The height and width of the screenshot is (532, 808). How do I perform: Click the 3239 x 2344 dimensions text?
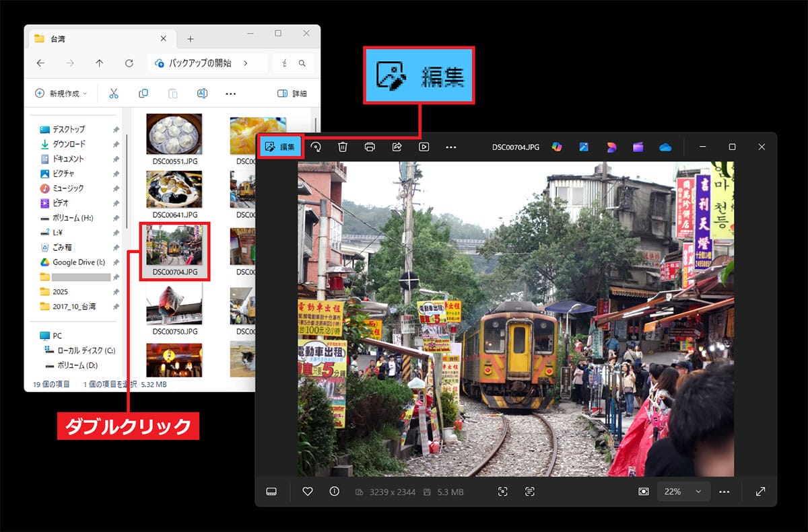tap(393, 492)
